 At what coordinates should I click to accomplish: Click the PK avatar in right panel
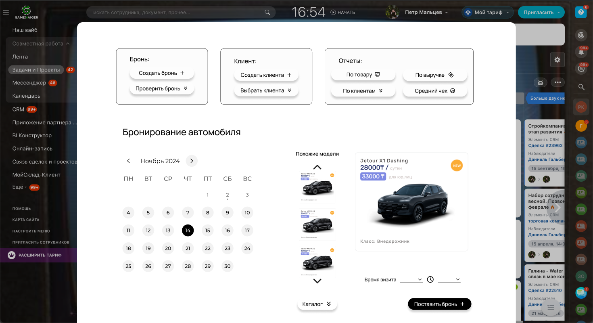(x=581, y=107)
